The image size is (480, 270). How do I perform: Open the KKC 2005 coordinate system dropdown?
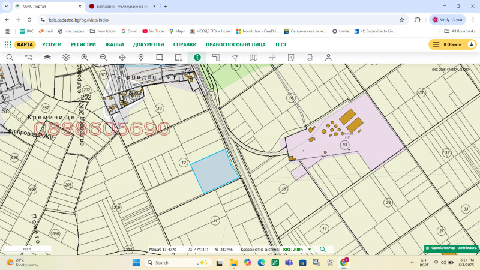310,249
